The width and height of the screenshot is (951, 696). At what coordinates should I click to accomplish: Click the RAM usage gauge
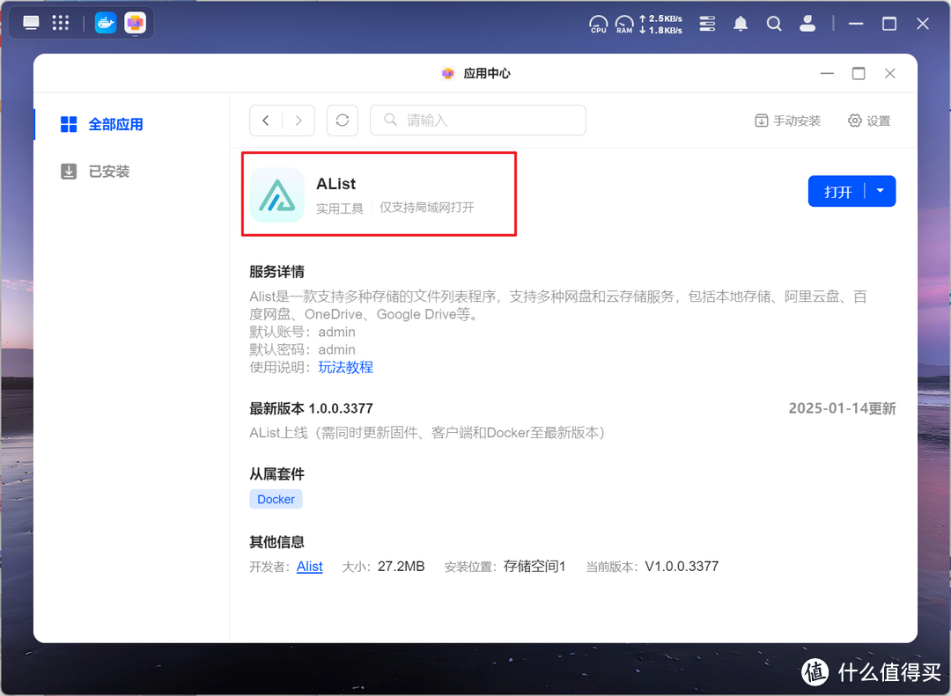click(x=624, y=24)
